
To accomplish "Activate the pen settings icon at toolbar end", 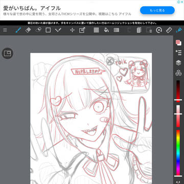I will click(179, 30).
